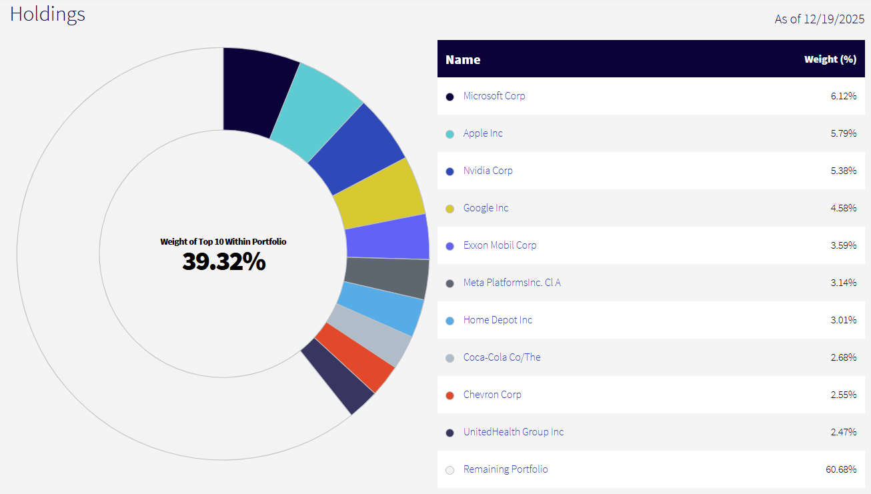Open the UnitedHealth Group Inc link
The height and width of the screenshot is (494, 871).
(514, 431)
